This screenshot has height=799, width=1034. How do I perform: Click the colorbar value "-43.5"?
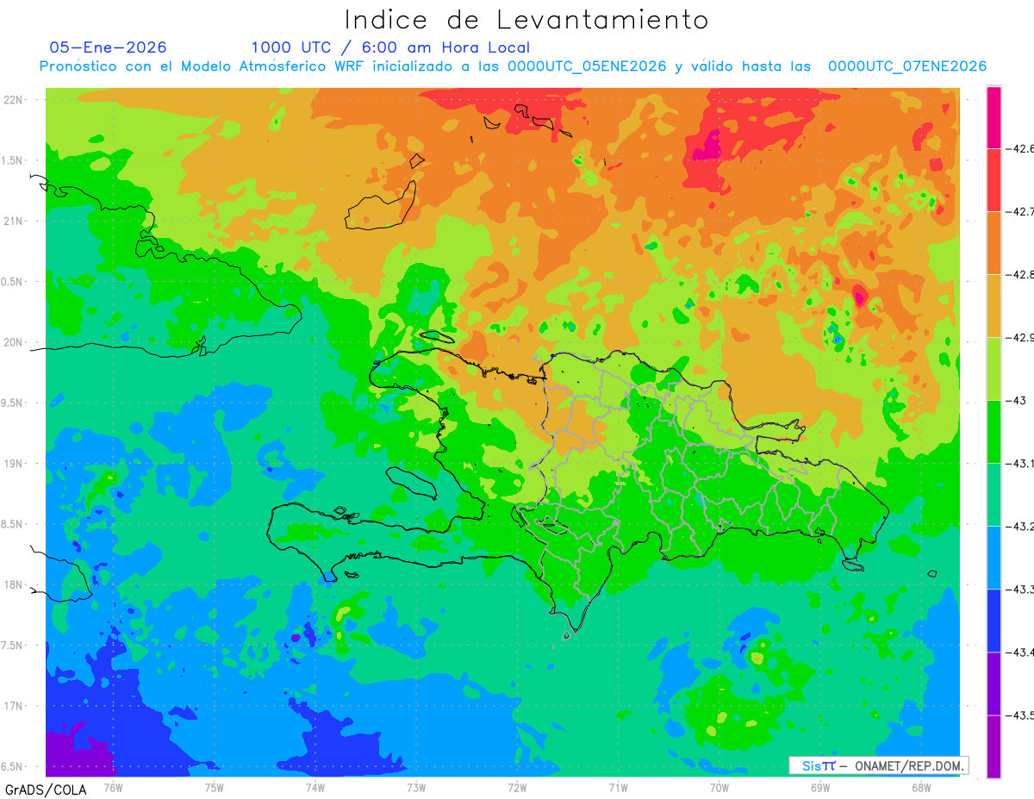pos(1020,715)
